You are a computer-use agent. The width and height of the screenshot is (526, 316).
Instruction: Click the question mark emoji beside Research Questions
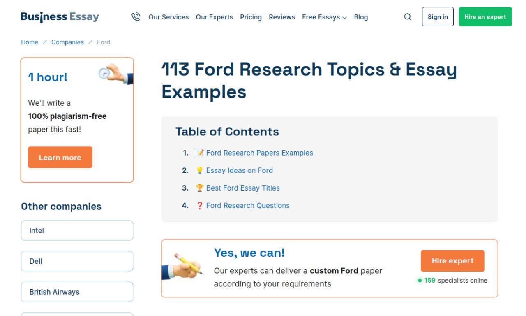point(200,206)
